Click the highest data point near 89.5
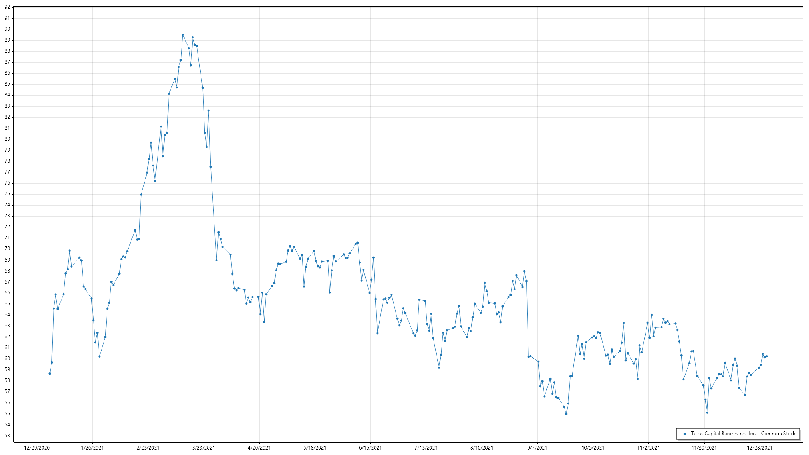 tap(182, 35)
